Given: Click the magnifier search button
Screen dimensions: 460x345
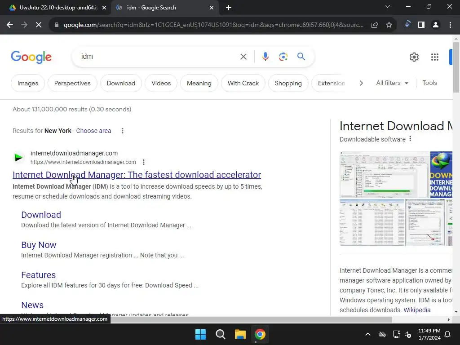Looking at the screenshot, I should tap(301, 56).
